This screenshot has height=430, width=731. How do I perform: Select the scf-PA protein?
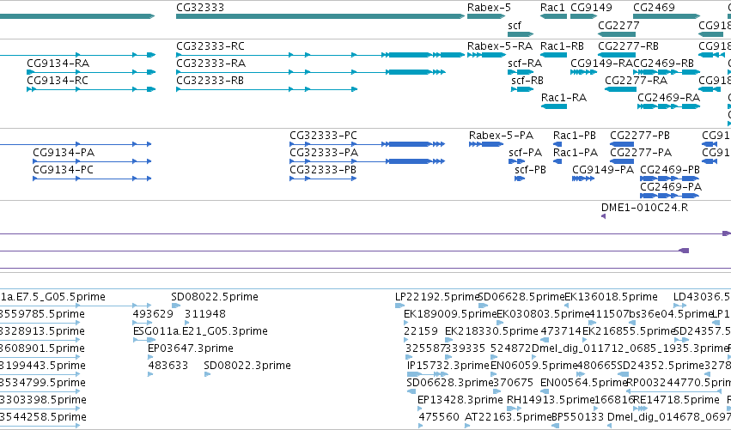(516, 161)
